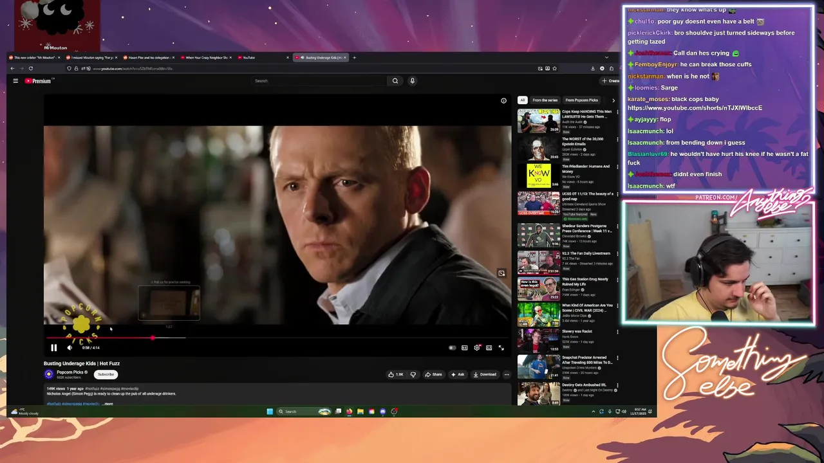Open the video info card icon
Viewport: 824px width, 463px height.
pyautogui.click(x=503, y=100)
